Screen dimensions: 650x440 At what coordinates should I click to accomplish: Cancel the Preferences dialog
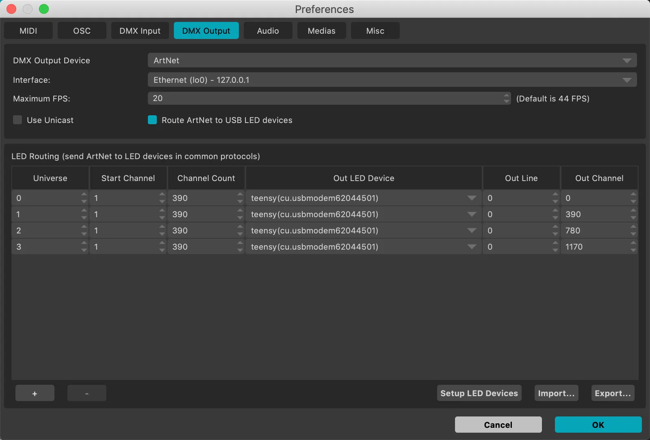[498, 425]
